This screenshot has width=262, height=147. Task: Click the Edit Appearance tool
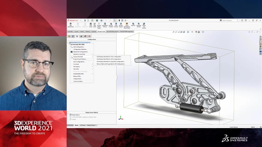pyautogui.click(x=70, y=25)
